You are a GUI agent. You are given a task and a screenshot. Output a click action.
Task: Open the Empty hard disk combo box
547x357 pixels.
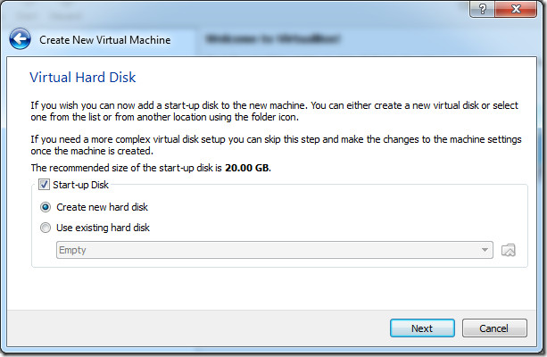tap(275, 250)
